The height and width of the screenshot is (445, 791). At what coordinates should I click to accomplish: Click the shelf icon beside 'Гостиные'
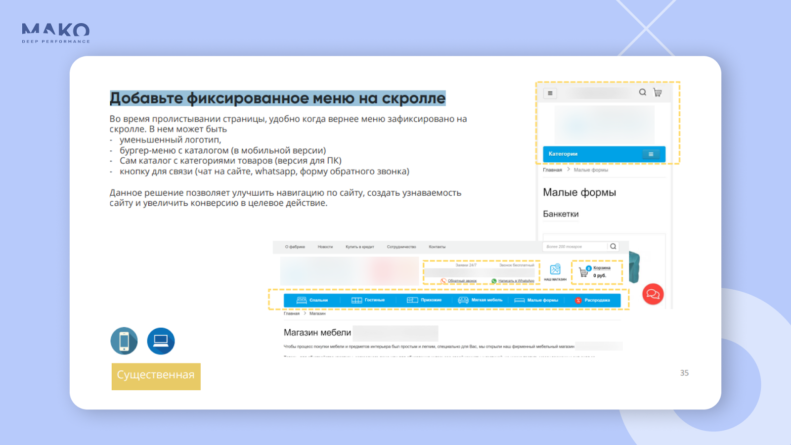click(356, 300)
